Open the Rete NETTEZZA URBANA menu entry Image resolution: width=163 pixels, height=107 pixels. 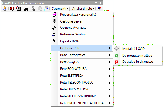(82, 96)
